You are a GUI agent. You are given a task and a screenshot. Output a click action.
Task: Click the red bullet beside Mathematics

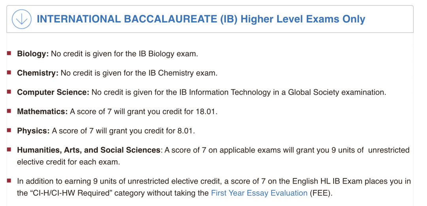[9, 111]
